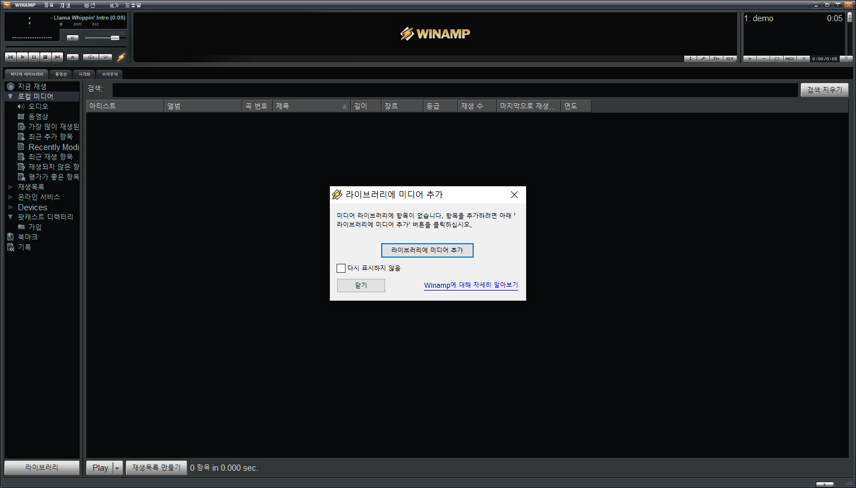The width and height of the screenshot is (856, 488).
Task: Open the Winamp main menu icon in title bar
Action: click(7, 4)
